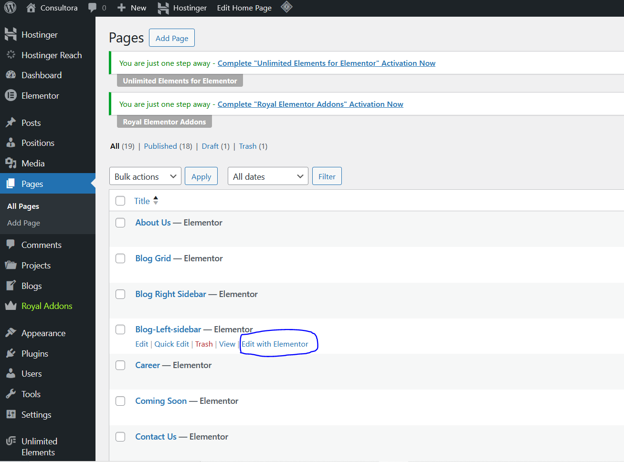Open the Media library icon
This screenshot has width=624, height=462.
(x=11, y=163)
